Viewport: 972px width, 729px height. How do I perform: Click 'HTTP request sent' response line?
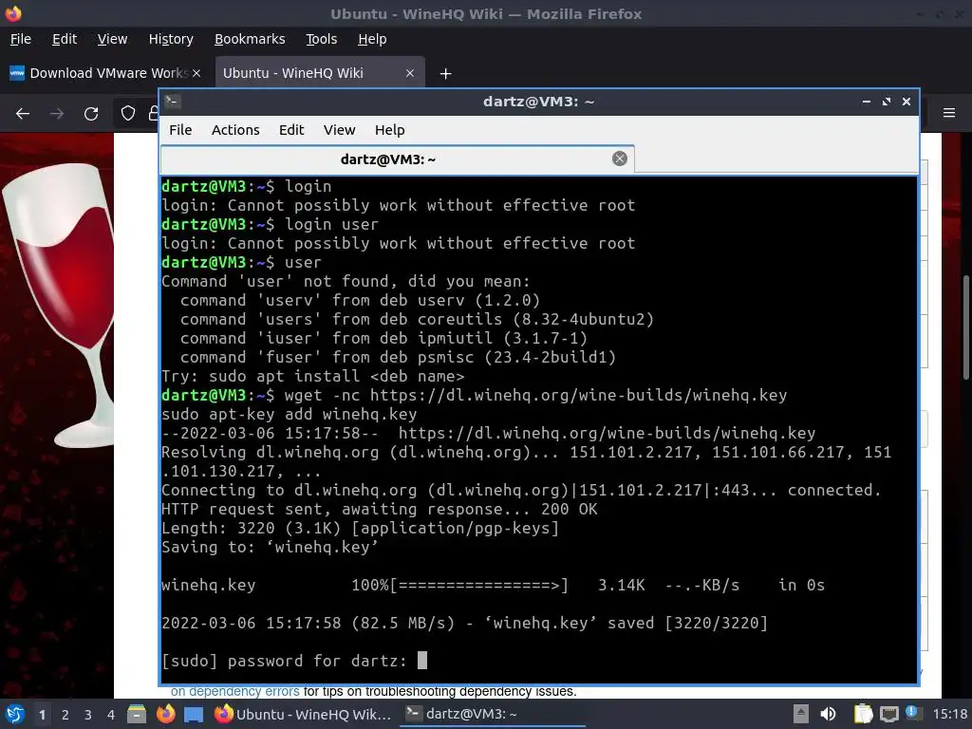[x=380, y=509]
